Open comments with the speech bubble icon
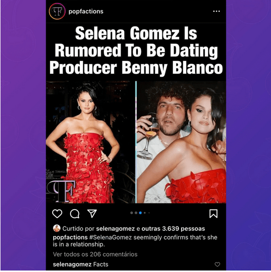Screen dimensions: 271x272 click(75, 214)
